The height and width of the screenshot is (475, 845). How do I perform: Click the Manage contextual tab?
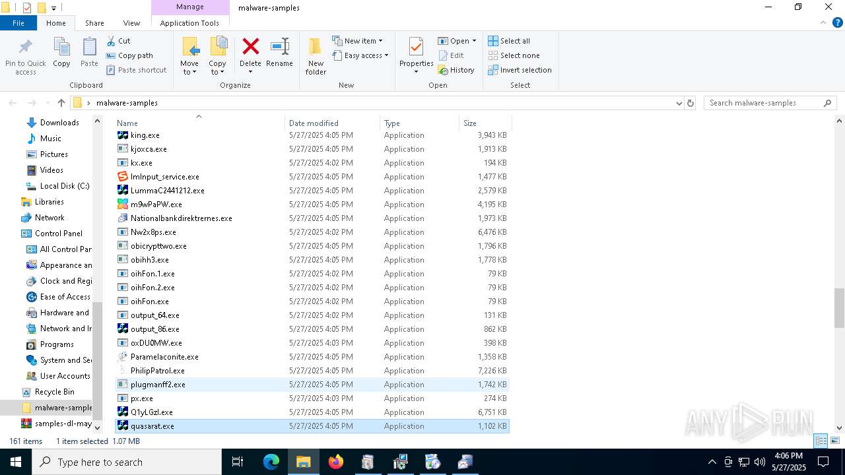click(190, 7)
